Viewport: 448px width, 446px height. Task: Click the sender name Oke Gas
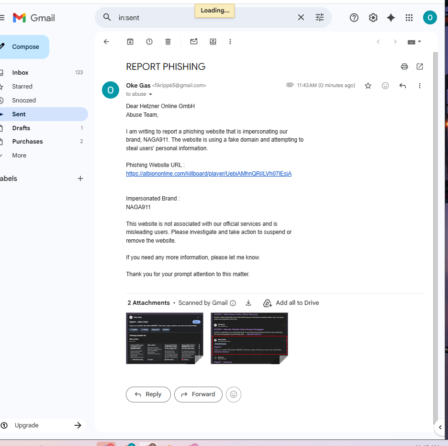[x=138, y=86]
